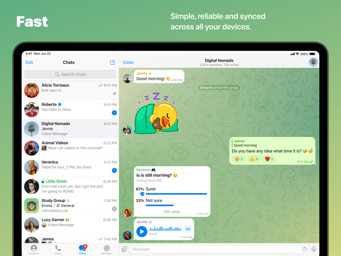
Task: Open James's avatar beside Good morning
Action: pyautogui.click(x=127, y=79)
